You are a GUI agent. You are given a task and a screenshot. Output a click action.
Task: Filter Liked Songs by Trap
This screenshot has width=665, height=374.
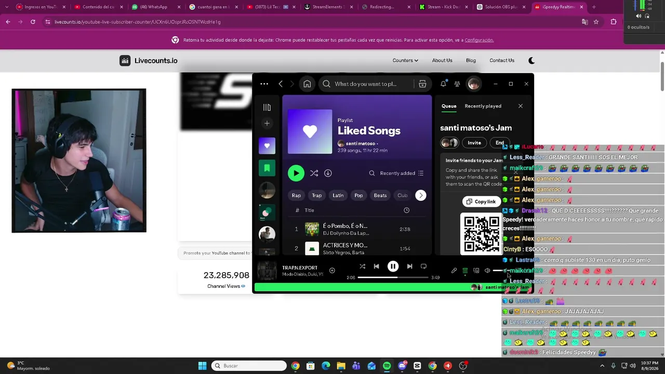pos(316,195)
